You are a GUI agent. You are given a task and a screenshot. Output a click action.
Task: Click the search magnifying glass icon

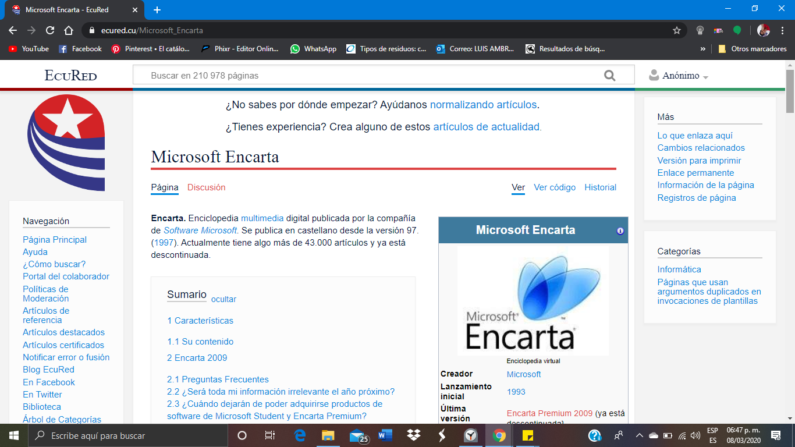coord(609,74)
